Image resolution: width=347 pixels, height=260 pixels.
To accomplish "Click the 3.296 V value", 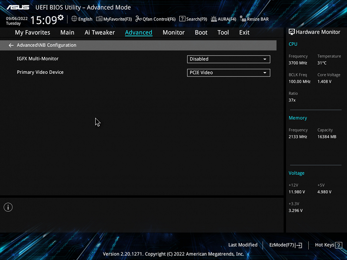I will pos(295,211).
